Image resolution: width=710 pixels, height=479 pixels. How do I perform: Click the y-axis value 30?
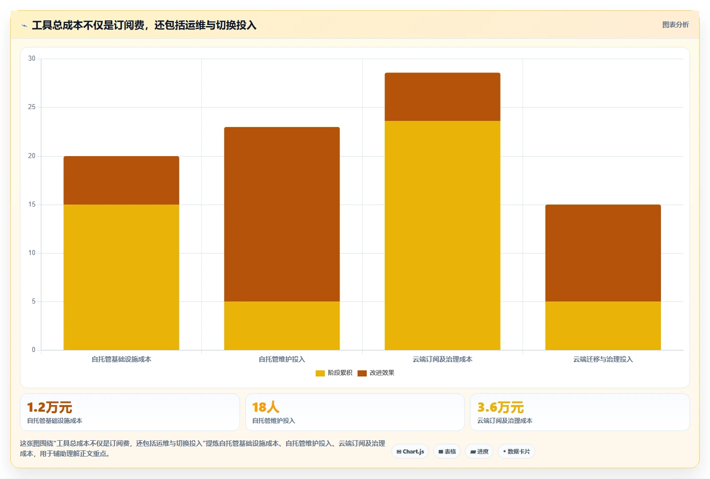32,59
